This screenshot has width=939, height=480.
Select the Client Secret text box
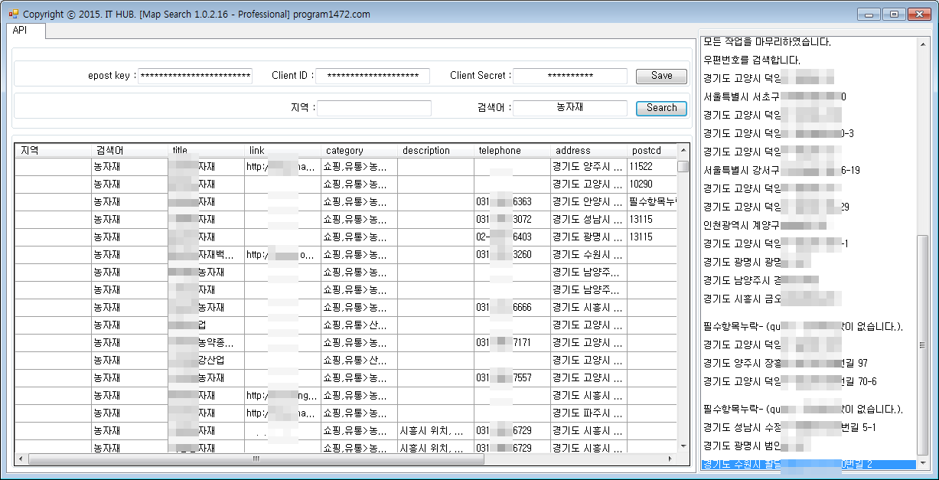pyautogui.click(x=569, y=76)
